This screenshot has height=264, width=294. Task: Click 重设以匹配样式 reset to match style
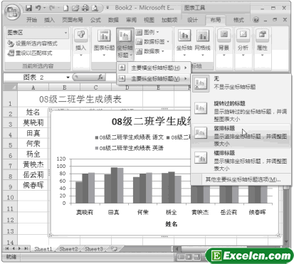[30, 53]
